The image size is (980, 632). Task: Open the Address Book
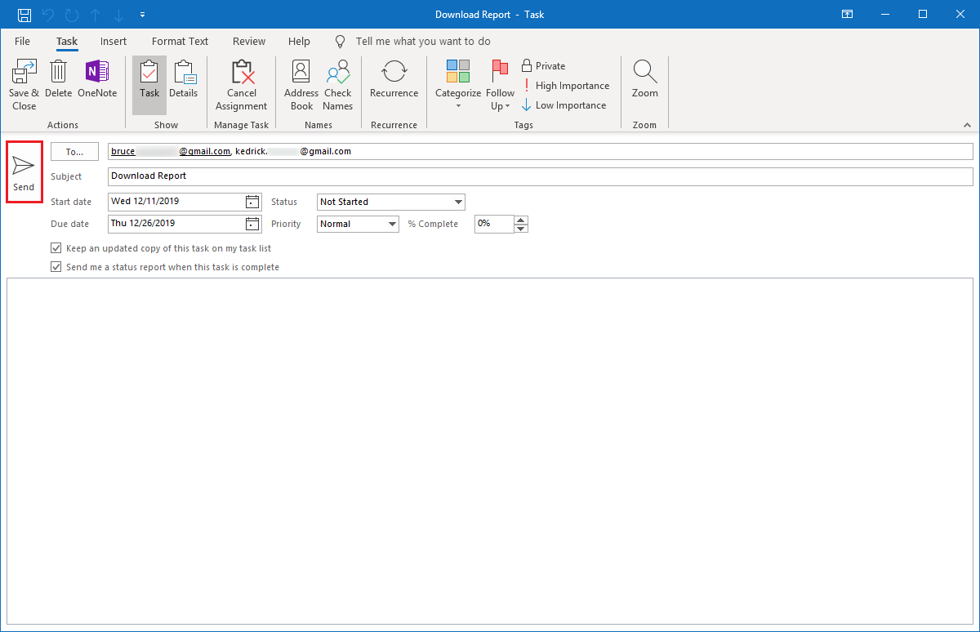(x=301, y=86)
